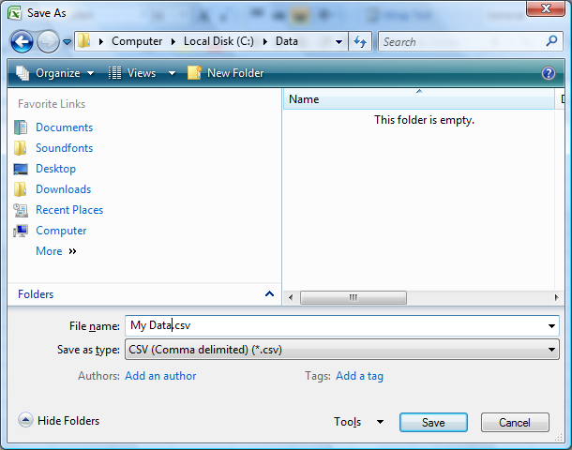The height and width of the screenshot is (450, 572).
Task: Click the Recent Places icon
Action: click(x=21, y=210)
